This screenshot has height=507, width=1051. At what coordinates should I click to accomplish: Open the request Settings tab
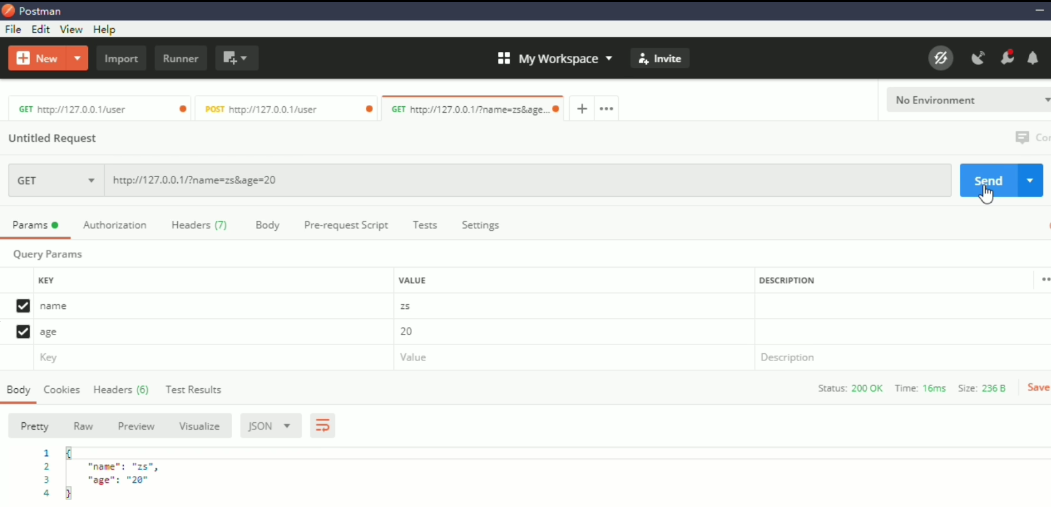tap(480, 225)
